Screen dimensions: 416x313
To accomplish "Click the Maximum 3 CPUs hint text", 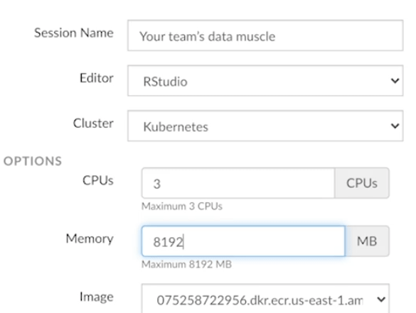I will [182, 207].
